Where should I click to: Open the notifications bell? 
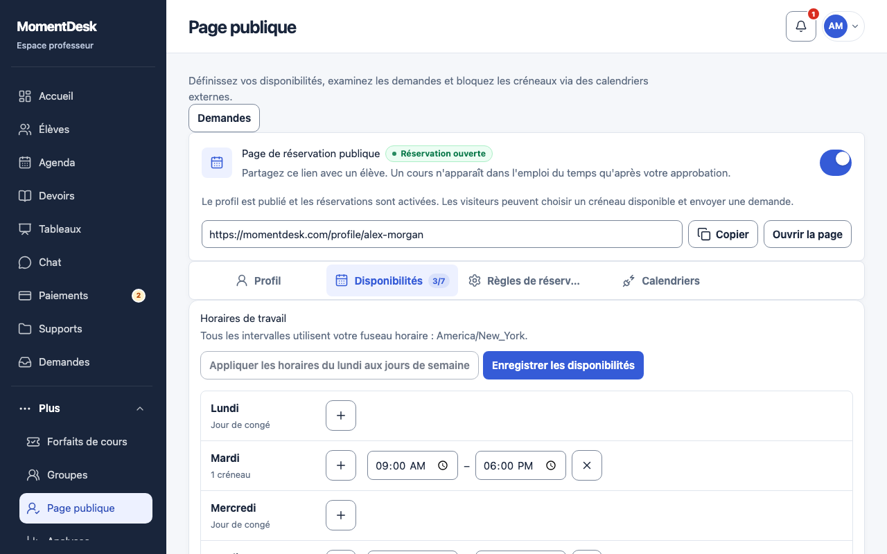(x=801, y=26)
